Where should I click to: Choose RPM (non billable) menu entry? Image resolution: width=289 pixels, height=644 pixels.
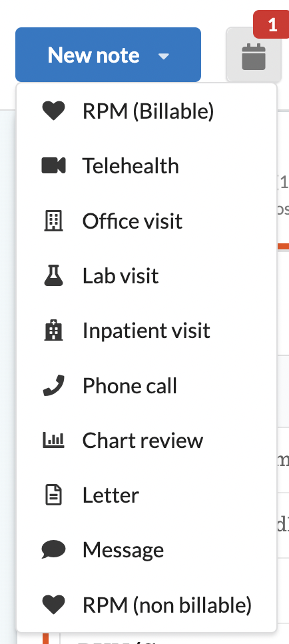click(146, 605)
